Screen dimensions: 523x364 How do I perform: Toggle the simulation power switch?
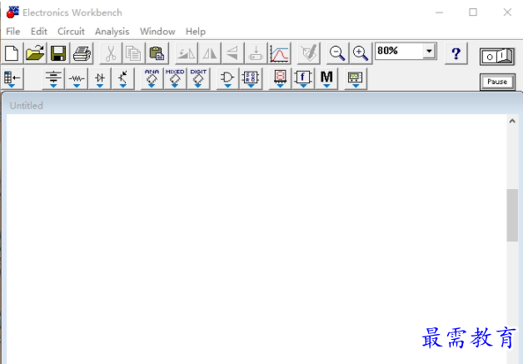(x=497, y=56)
